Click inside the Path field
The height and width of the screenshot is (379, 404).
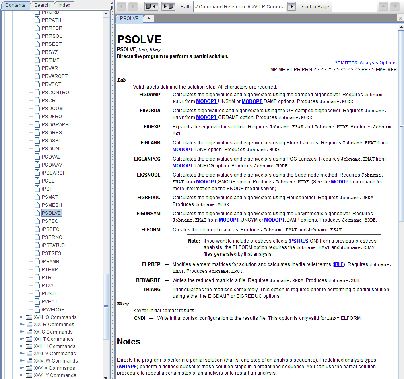pos(239,6)
